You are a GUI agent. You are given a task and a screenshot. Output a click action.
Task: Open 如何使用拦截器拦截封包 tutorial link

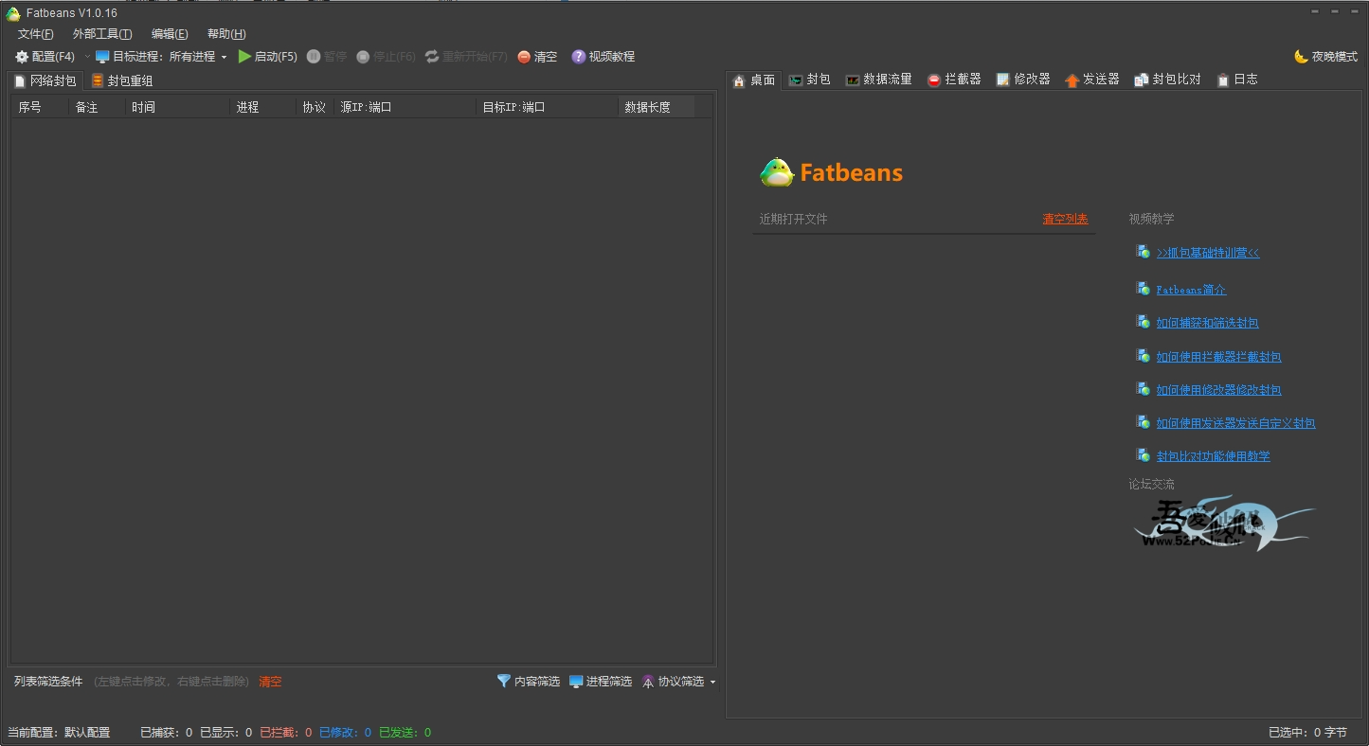click(1218, 357)
